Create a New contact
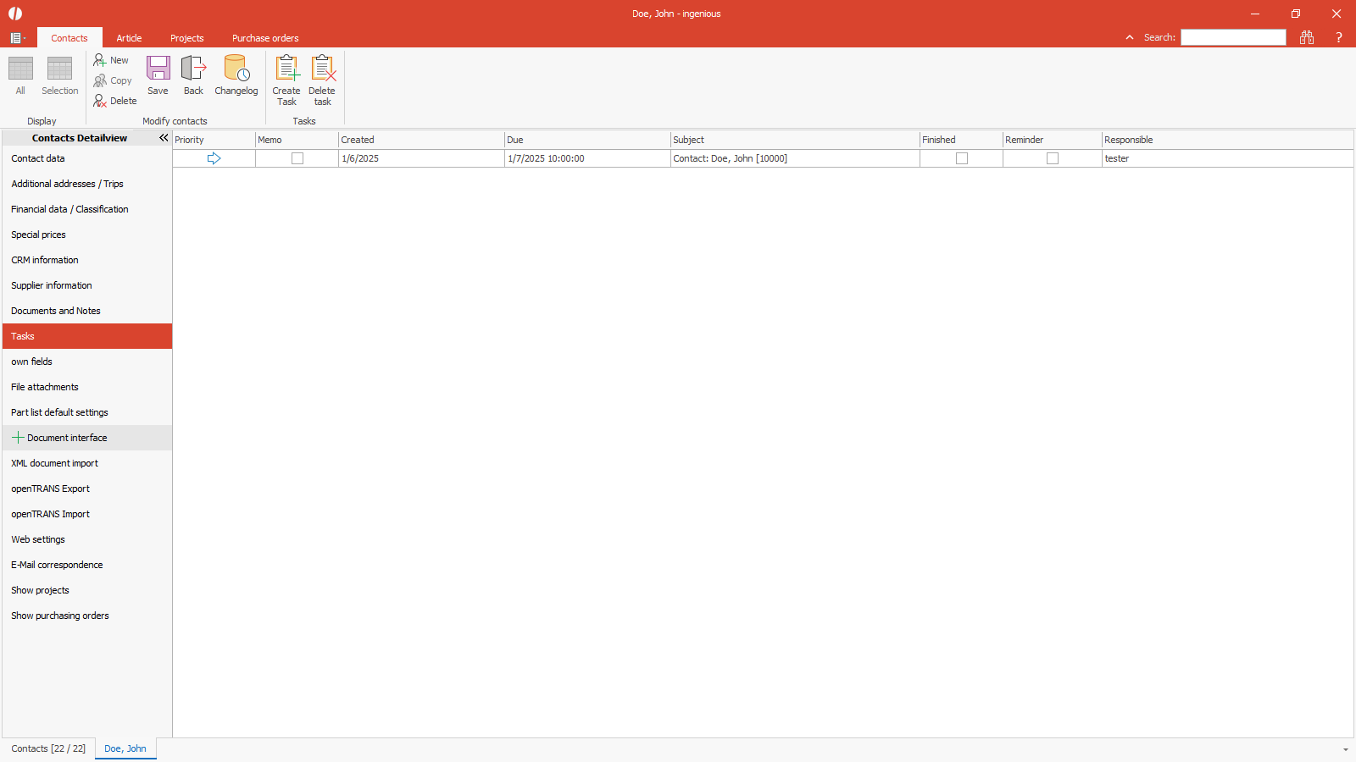Image resolution: width=1356 pixels, height=762 pixels. (111, 60)
